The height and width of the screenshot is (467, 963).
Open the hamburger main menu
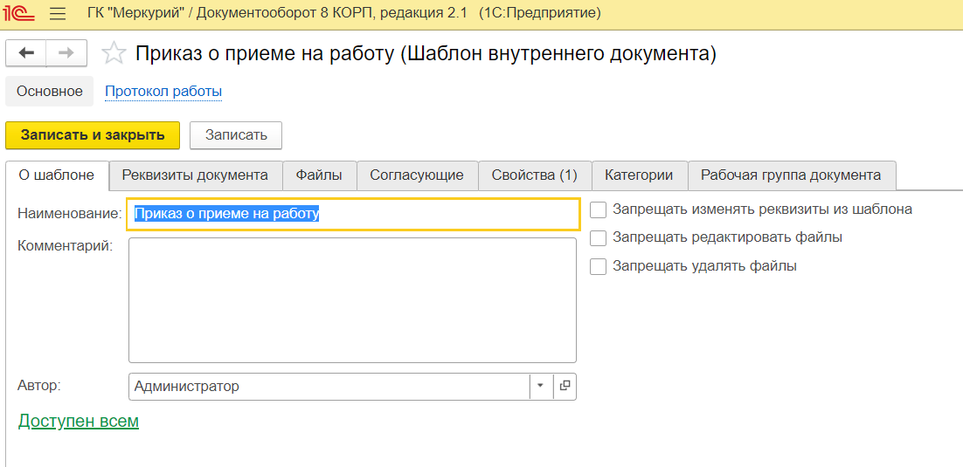click(58, 14)
